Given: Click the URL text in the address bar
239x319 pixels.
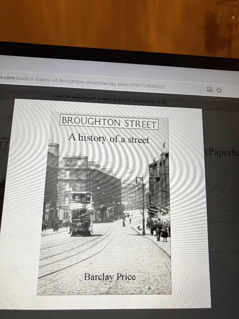Looking at the screenshot, I should pyautogui.click(x=82, y=82).
